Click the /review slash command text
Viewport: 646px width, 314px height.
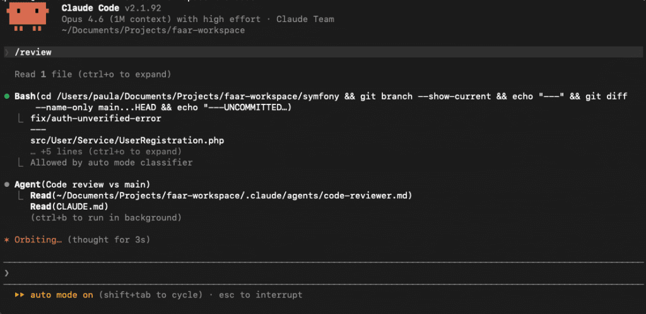point(33,52)
